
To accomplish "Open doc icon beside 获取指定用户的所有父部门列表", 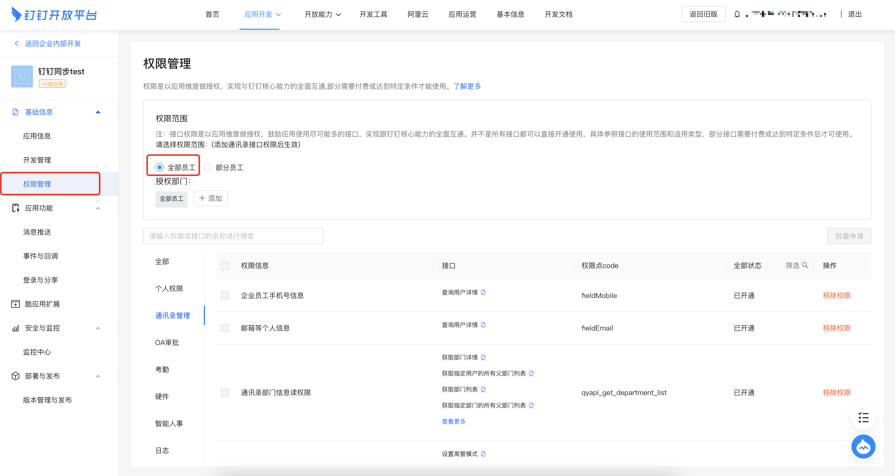I will pos(531,373).
